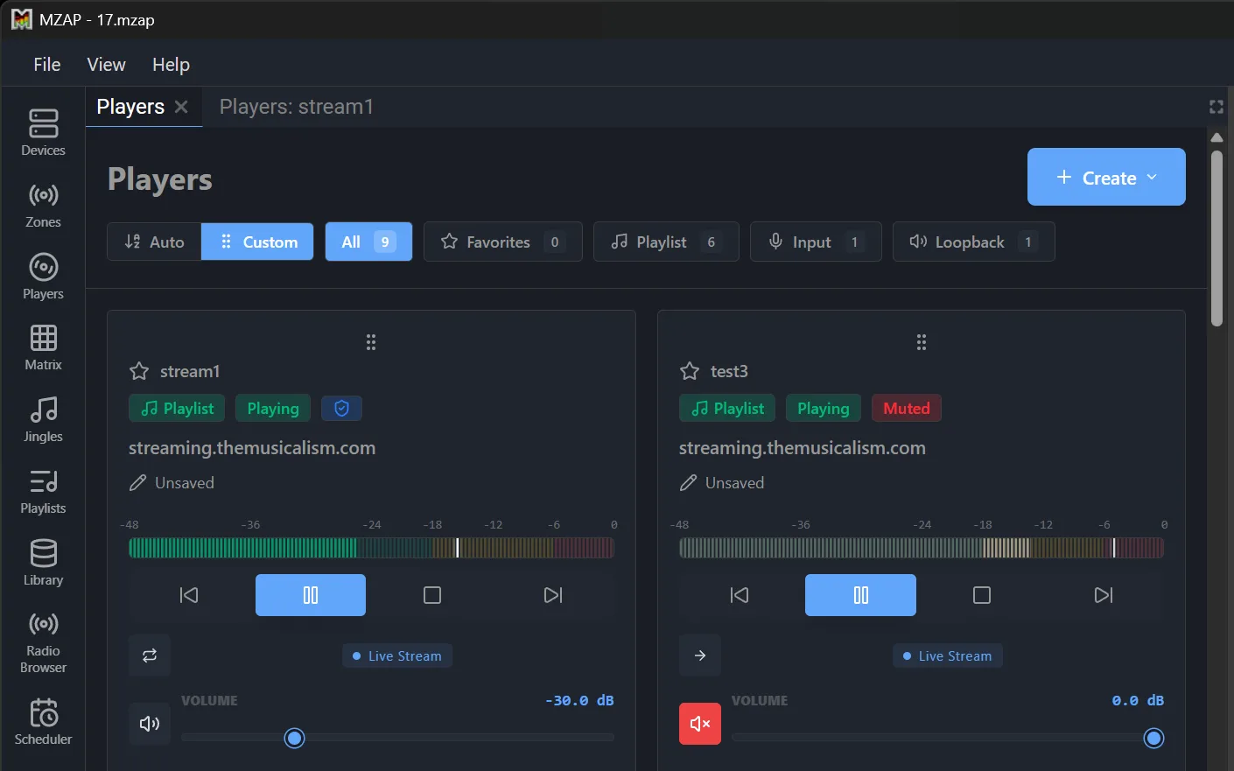The height and width of the screenshot is (771, 1234).
Task: Click the pencil Unsaved icon on test3
Action: coord(688,483)
